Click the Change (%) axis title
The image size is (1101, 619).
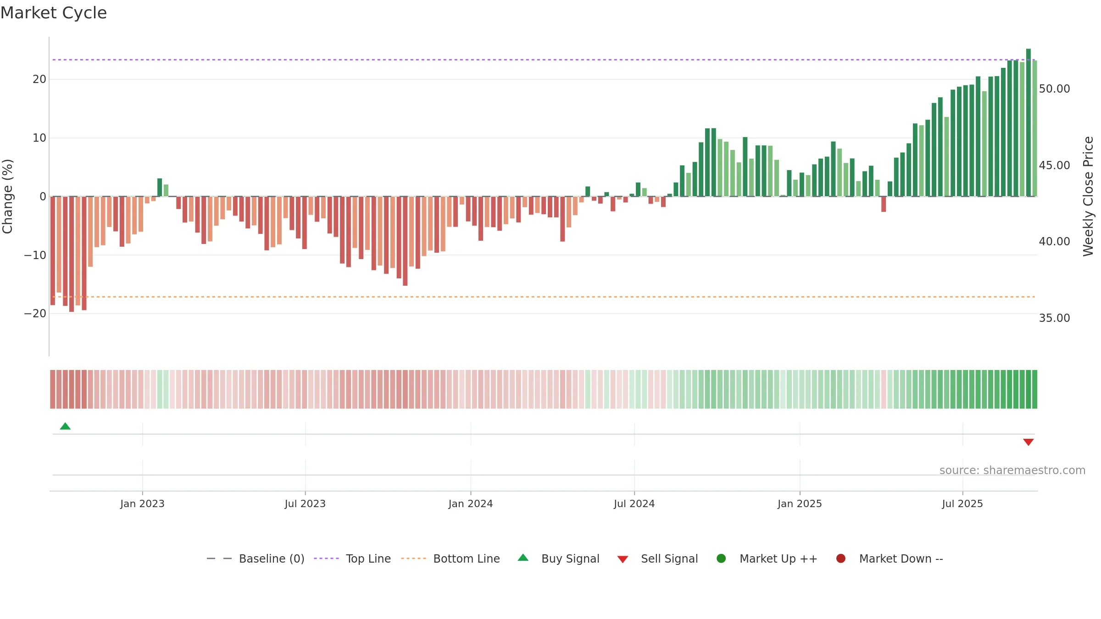coord(7,196)
